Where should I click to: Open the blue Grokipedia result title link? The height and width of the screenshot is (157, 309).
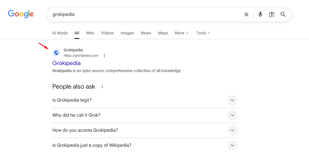(67, 63)
